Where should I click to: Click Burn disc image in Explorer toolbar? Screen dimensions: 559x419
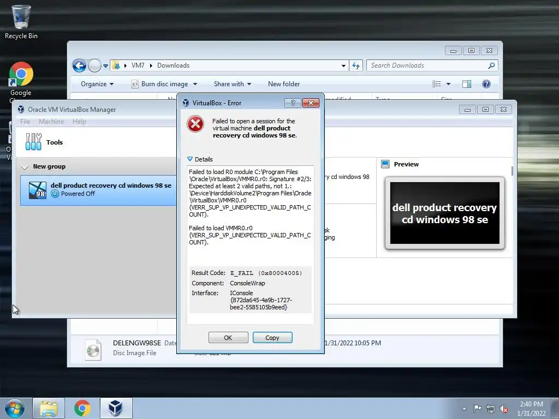pos(160,84)
